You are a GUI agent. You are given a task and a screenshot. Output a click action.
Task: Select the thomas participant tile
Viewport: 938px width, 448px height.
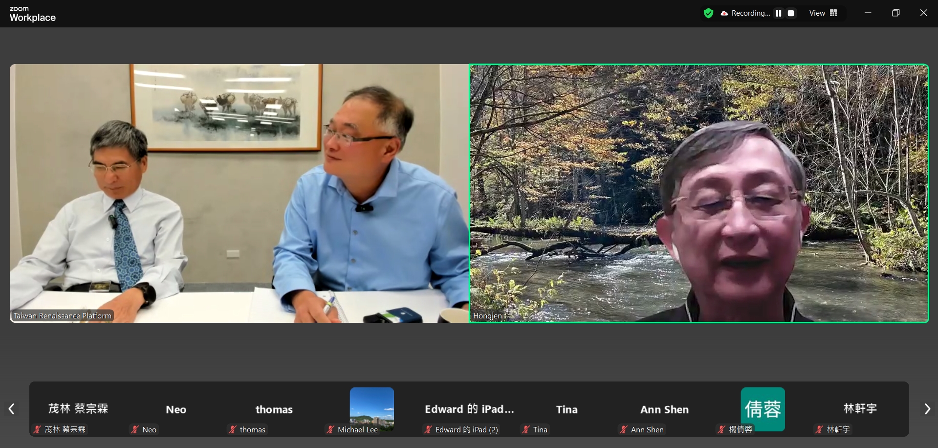point(274,409)
